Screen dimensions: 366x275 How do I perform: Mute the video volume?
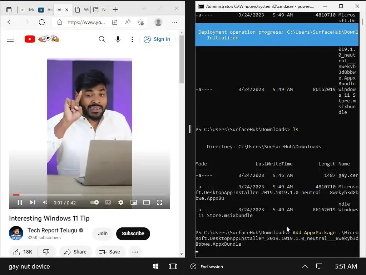coord(45,203)
